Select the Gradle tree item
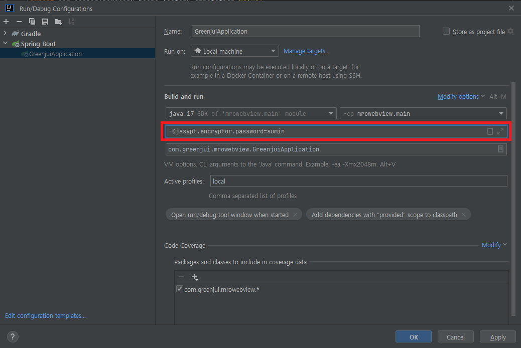 pos(31,34)
